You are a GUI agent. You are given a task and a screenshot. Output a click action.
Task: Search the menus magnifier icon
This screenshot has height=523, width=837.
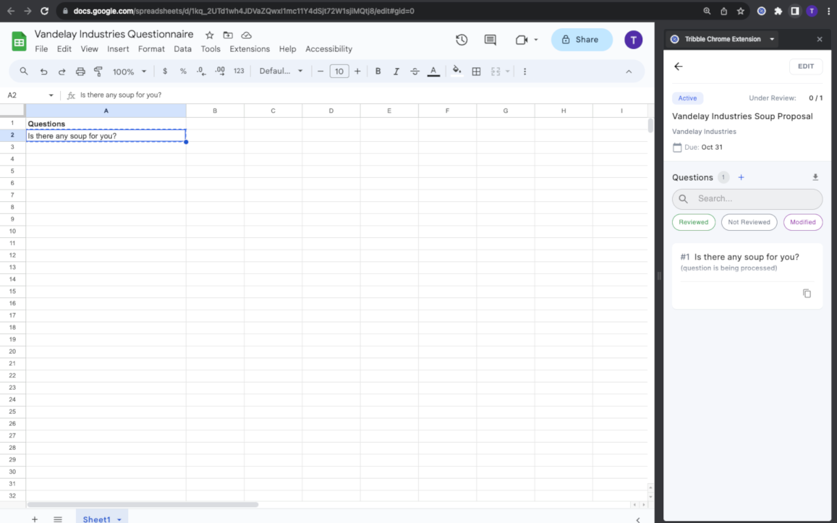pyautogui.click(x=24, y=71)
